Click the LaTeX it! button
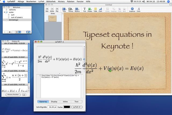This screenshot has height=115, width=172. [x=77, y=107]
